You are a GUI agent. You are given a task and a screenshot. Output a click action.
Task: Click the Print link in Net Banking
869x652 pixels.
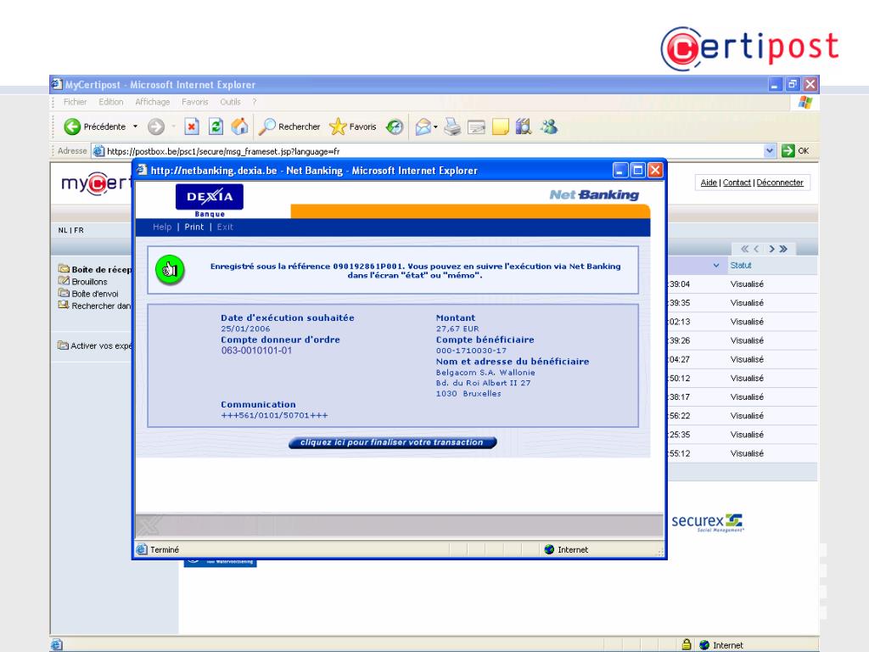tap(194, 227)
